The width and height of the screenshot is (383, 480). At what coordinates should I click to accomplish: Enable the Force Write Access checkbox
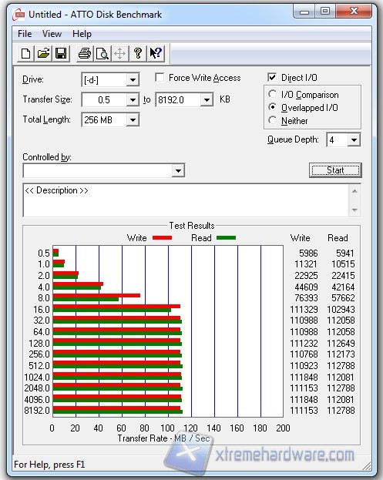160,78
